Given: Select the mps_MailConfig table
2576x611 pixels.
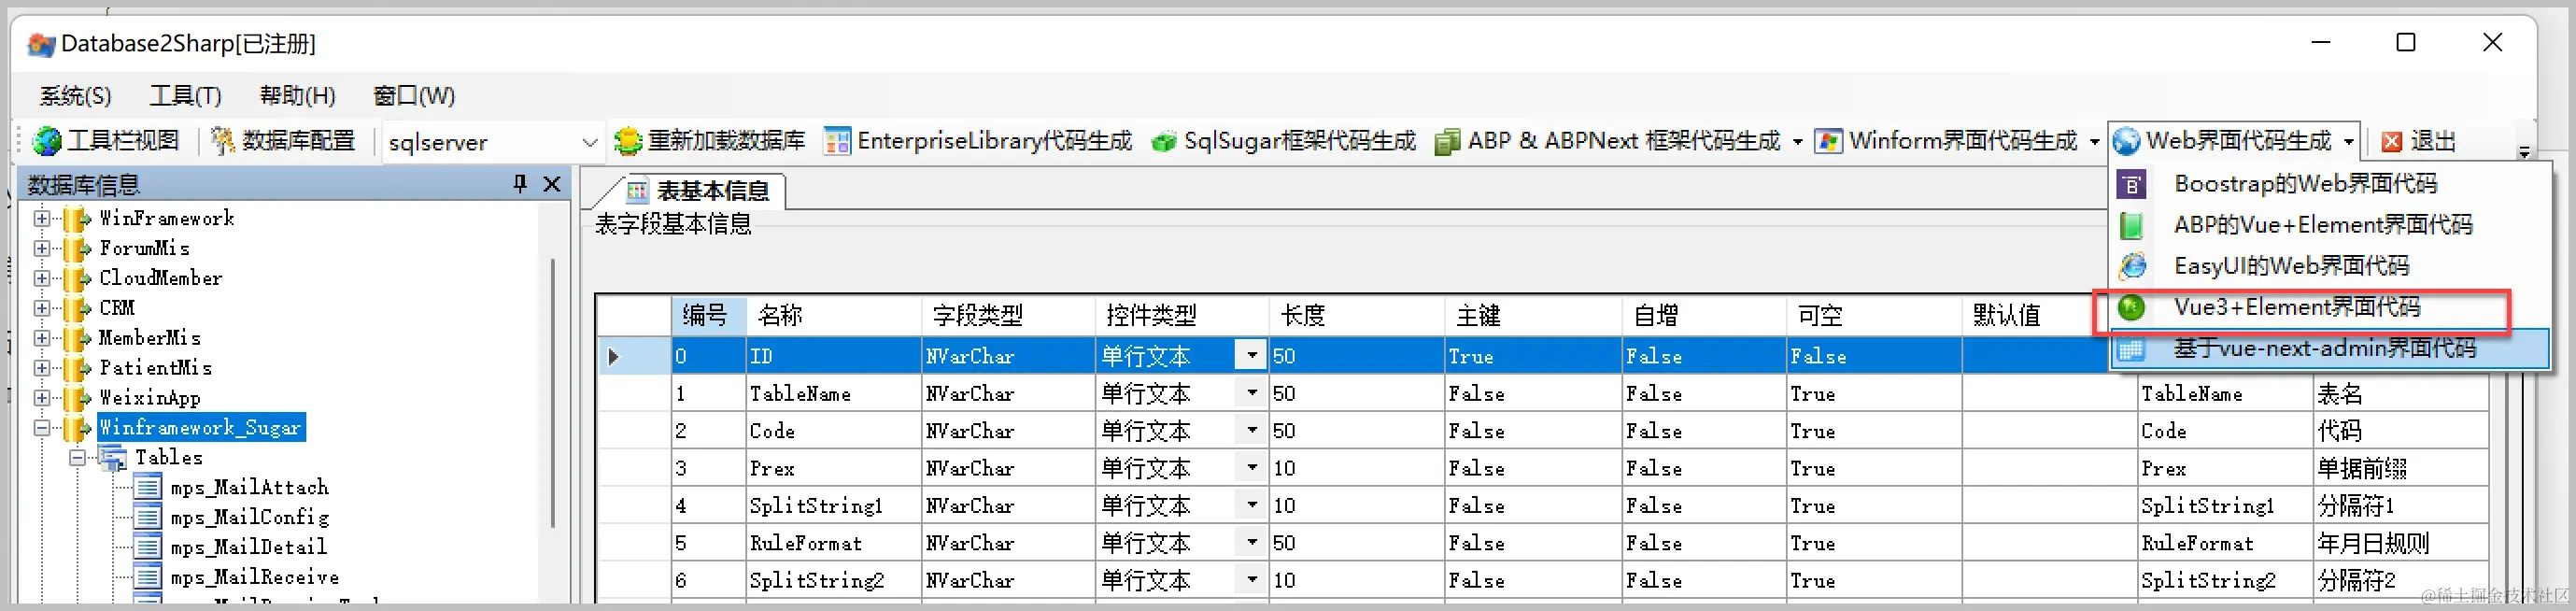Looking at the screenshot, I should pos(249,518).
